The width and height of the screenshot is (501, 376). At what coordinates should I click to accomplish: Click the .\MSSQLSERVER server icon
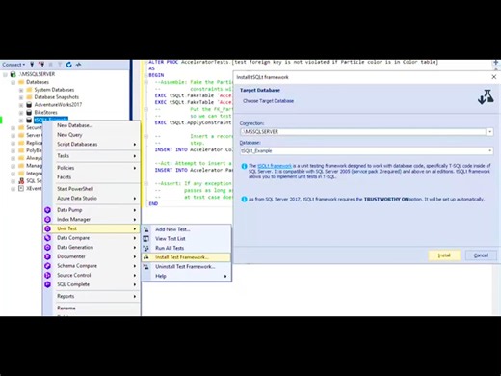13,74
